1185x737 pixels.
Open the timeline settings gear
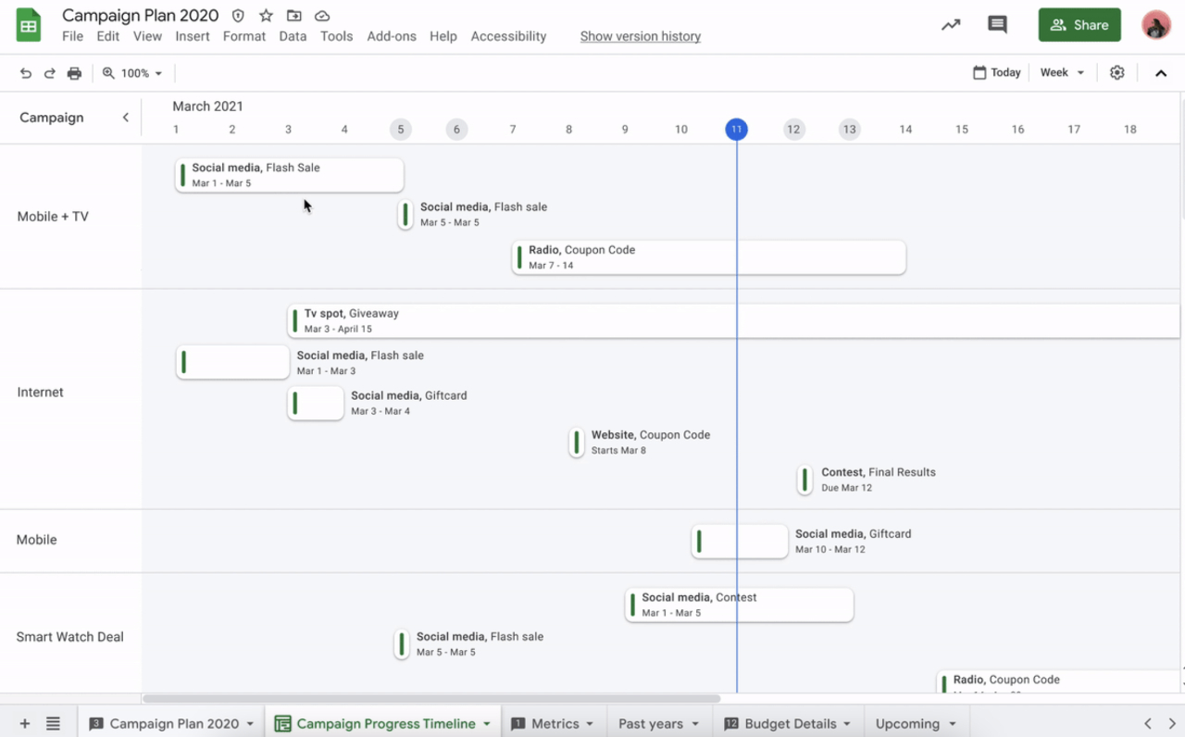pos(1116,71)
